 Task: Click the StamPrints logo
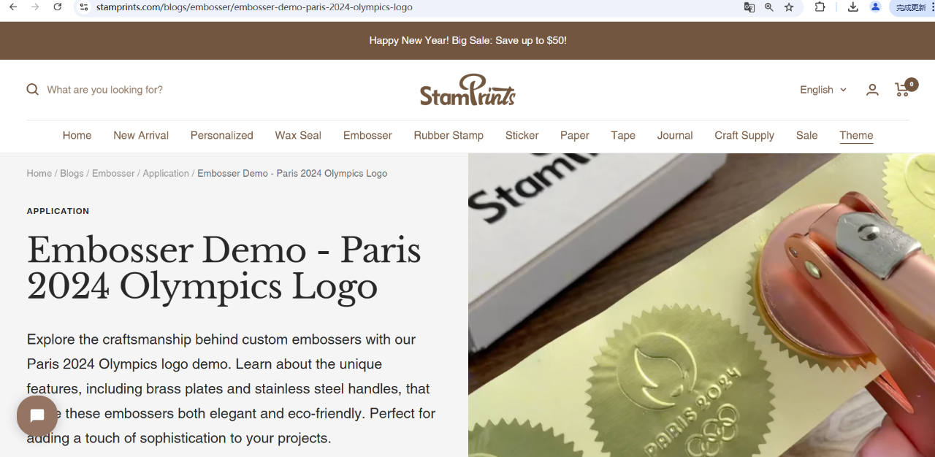click(x=467, y=90)
